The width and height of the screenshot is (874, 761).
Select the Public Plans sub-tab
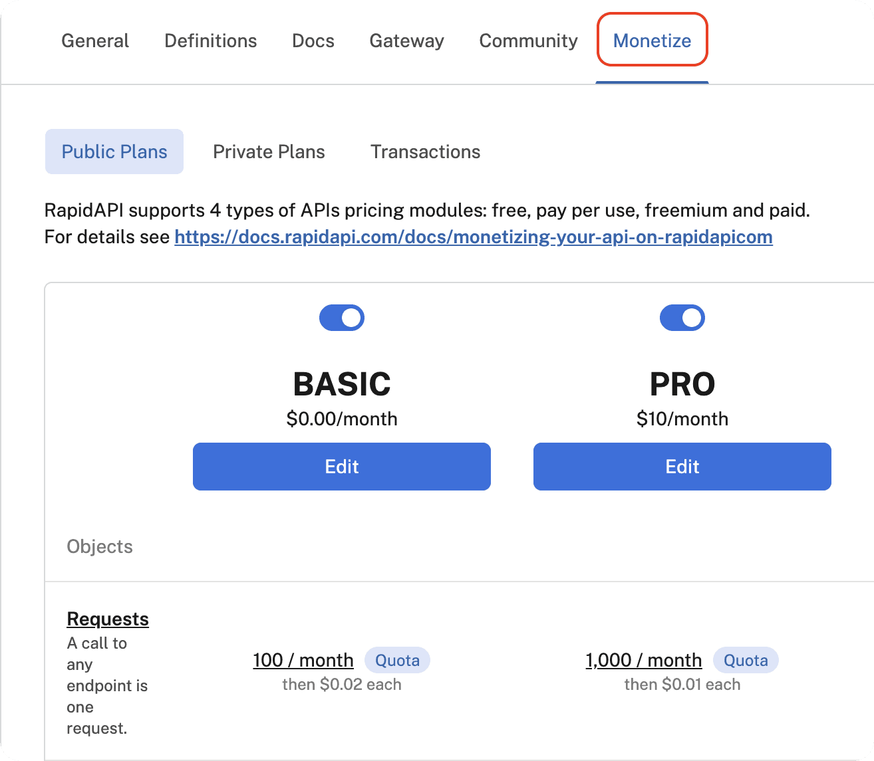pos(114,152)
